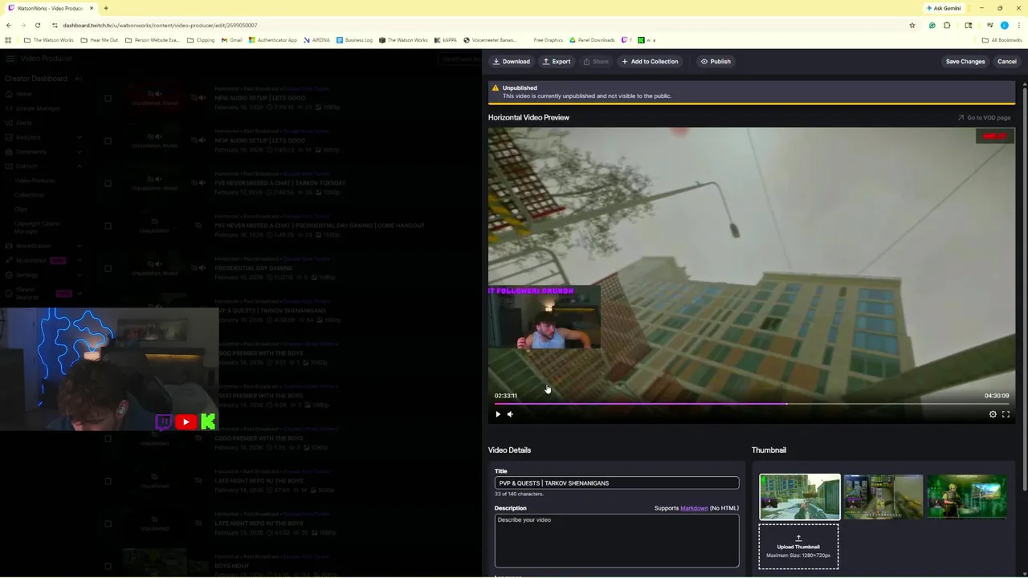Open the Markdown help link

point(694,508)
